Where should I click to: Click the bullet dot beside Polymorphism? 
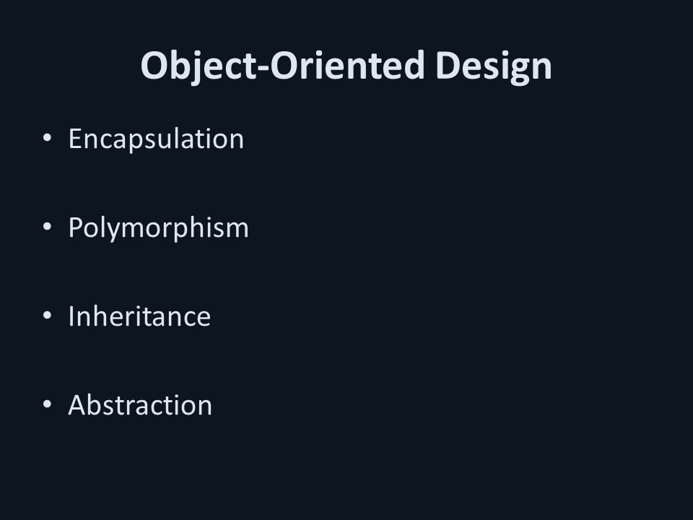48,227
